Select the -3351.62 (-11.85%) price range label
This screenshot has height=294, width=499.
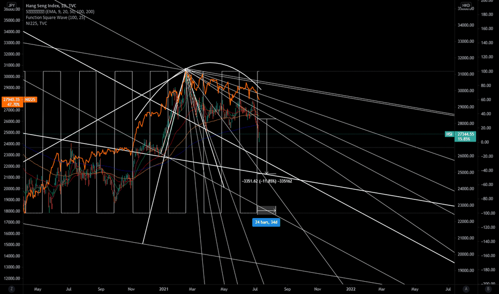(x=267, y=181)
